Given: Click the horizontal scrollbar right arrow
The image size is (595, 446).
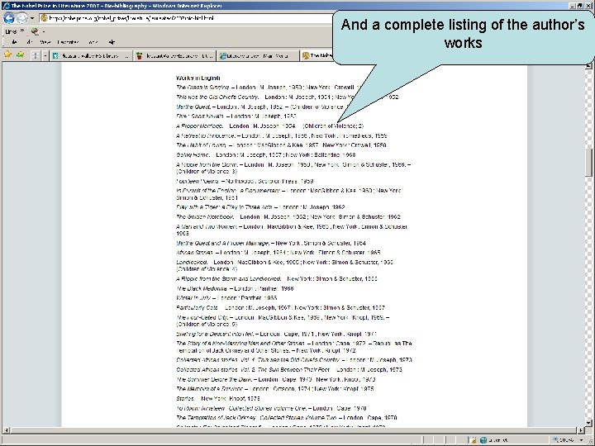Looking at the screenshot, I should click(x=581, y=430).
